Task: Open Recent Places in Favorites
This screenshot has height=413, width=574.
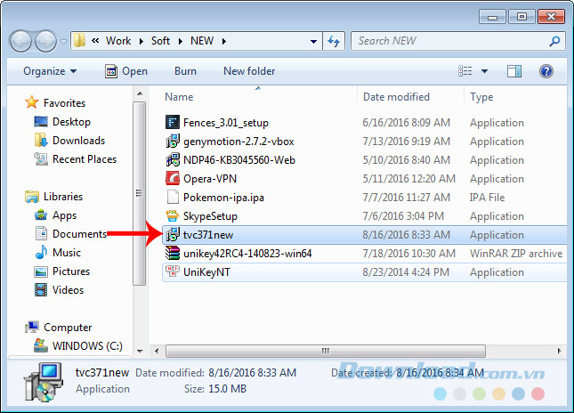Action: click(85, 159)
